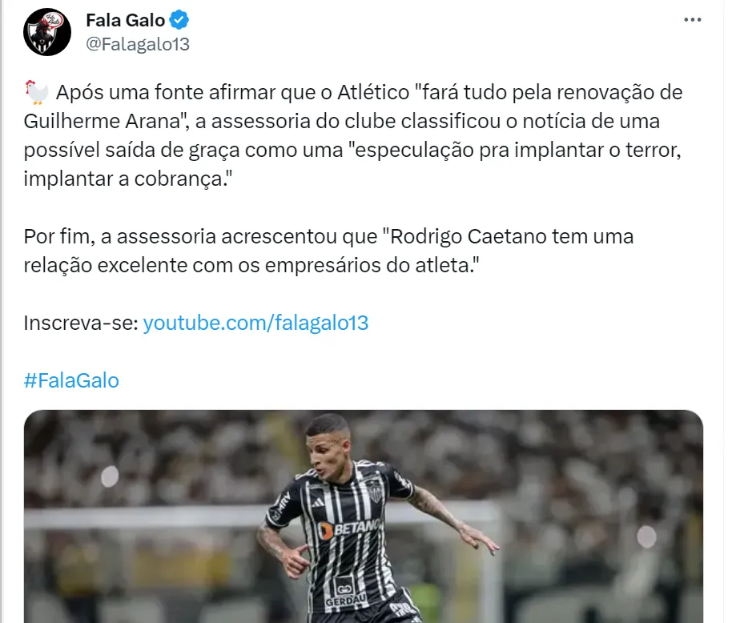Open the attached Guilherme Arana photo
Viewport: 732px width, 623px height.
[x=364, y=516]
